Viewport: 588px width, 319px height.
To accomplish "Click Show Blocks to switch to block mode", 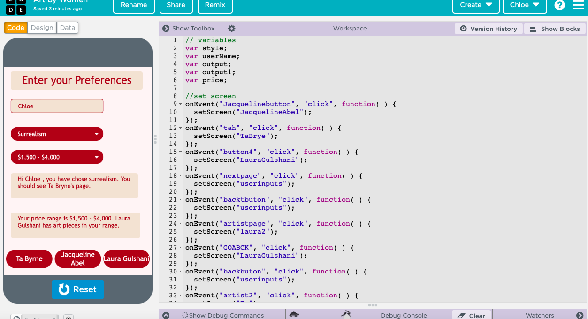I will 555,29.
